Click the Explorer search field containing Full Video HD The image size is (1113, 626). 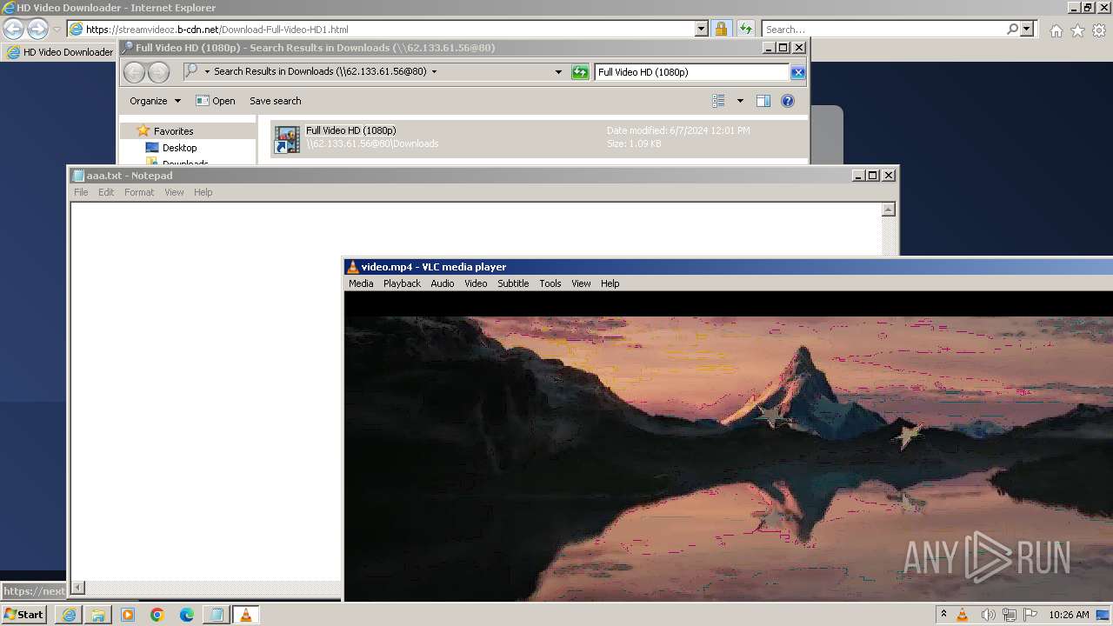point(692,72)
